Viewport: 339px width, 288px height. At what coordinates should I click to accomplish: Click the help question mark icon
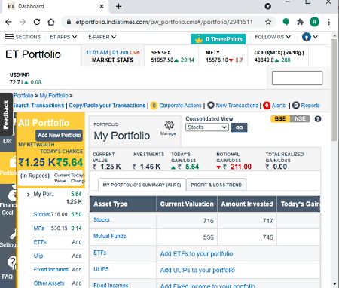[318, 119]
